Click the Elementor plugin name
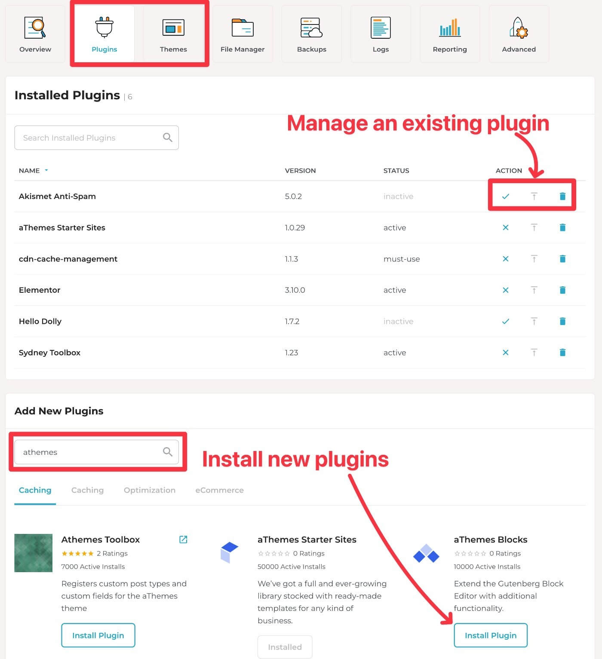Image resolution: width=602 pixels, height=659 pixels. point(40,290)
